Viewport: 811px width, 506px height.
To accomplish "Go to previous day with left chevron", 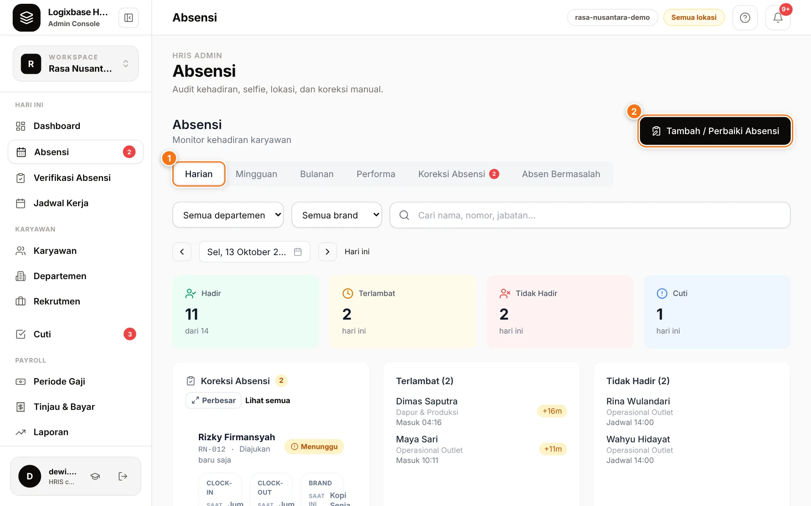I will pyautogui.click(x=182, y=252).
